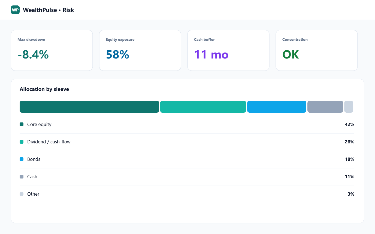Click the Bonds segment in allocation bar

point(277,107)
